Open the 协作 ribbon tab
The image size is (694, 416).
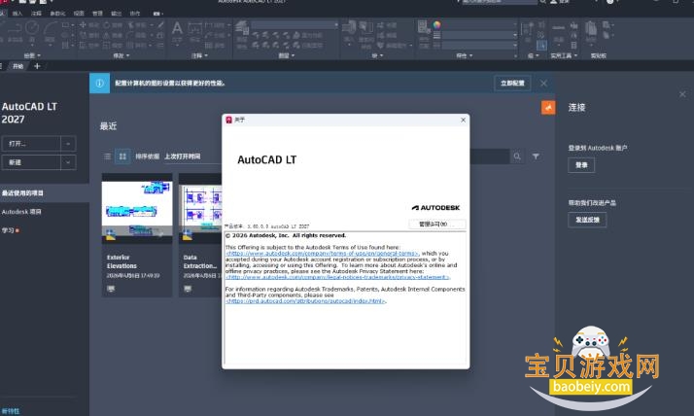coord(135,14)
